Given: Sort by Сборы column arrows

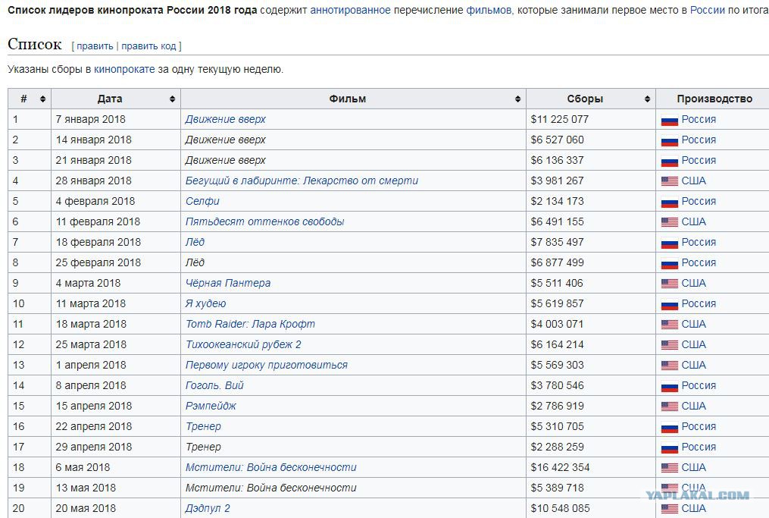Looking at the screenshot, I should [647, 99].
